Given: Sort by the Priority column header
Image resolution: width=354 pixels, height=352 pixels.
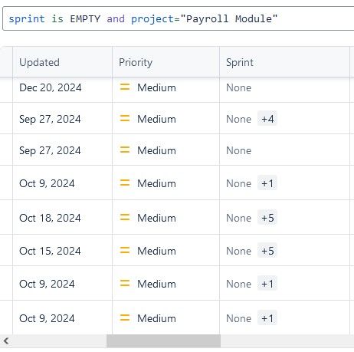Looking at the screenshot, I should pos(136,62).
